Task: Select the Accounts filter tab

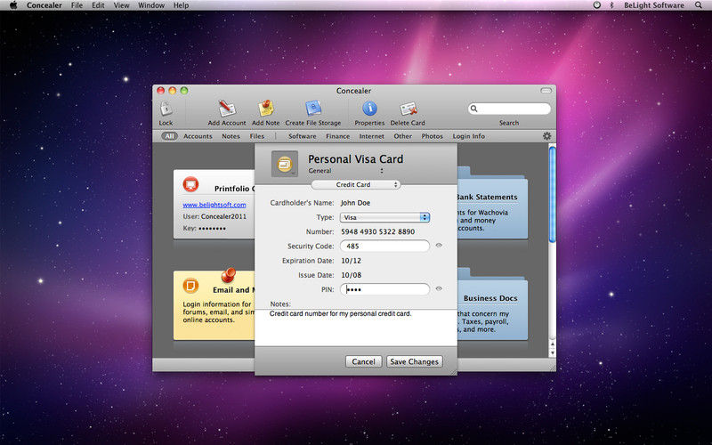Action: [198, 136]
